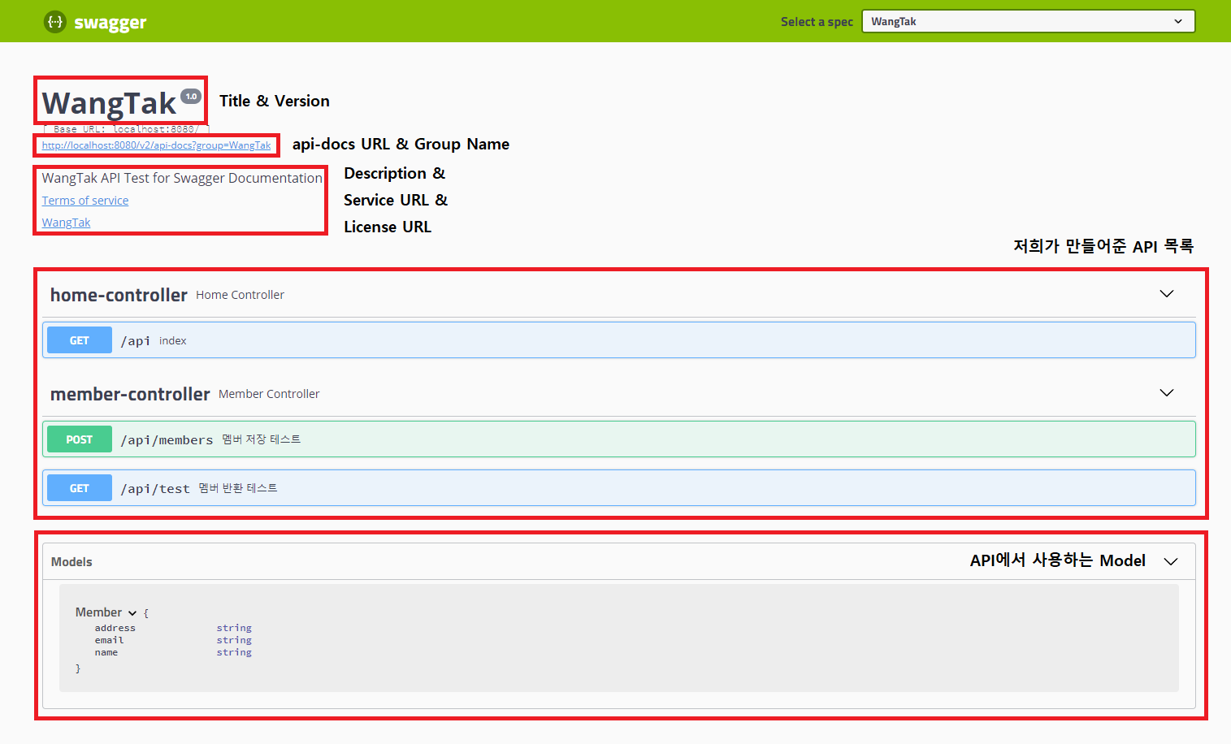Open the Select a spec dropdown
1231x744 pixels.
click(x=1028, y=21)
